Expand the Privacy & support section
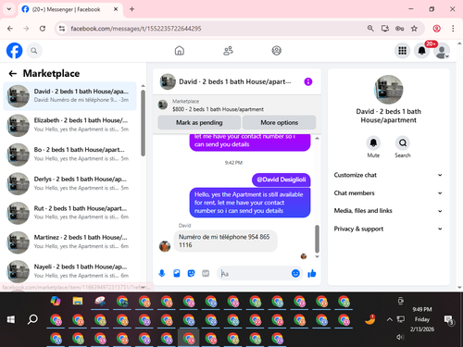Image resolution: width=463 pixels, height=347 pixels. 388,229
